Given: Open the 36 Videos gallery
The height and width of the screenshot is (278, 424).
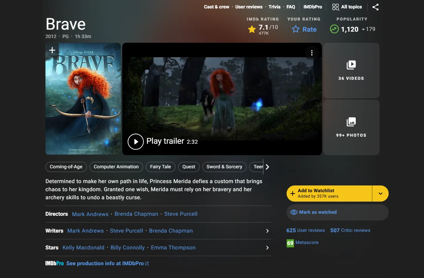Looking at the screenshot, I should pyautogui.click(x=351, y=70).
